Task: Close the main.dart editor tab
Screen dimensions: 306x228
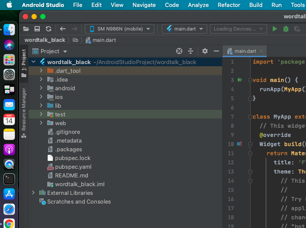Action: click(261, 51)
